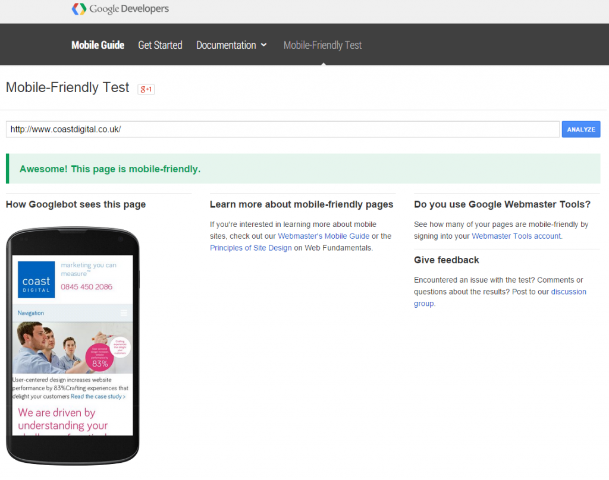609x480 pixels.
Task: Click the hamburger menu icon in phone preview
Action: click(x=124, y=312)
